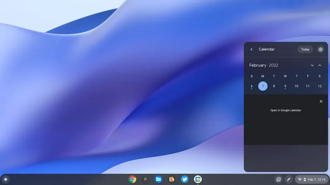Open the Twitter app in the shelf
This screenshot has width=330, height=185.
click(x=185, y=179)
